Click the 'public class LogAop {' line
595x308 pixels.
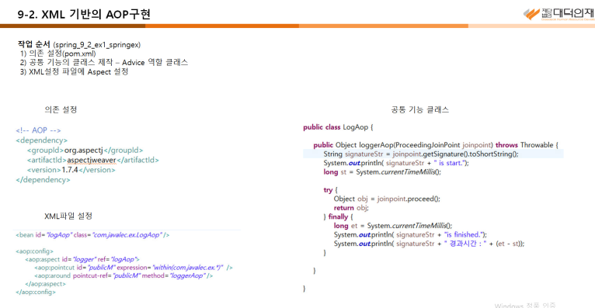pyautogui.click(x=338, y=127)
